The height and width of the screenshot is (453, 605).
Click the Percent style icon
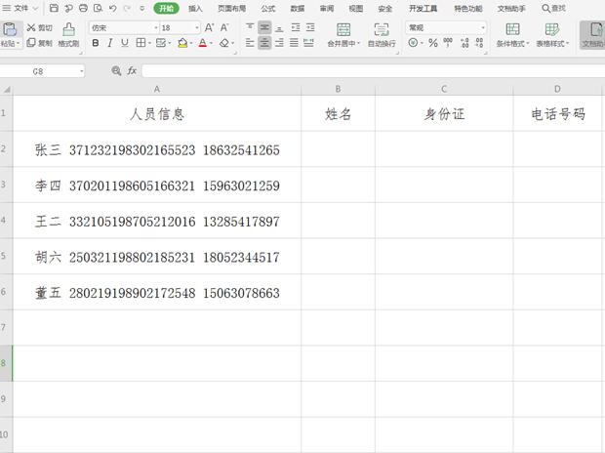pyautogui.click(x=433, y=43)
